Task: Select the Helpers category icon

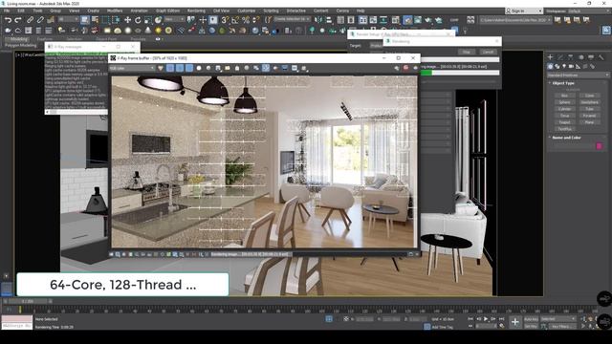Action: 578,67
